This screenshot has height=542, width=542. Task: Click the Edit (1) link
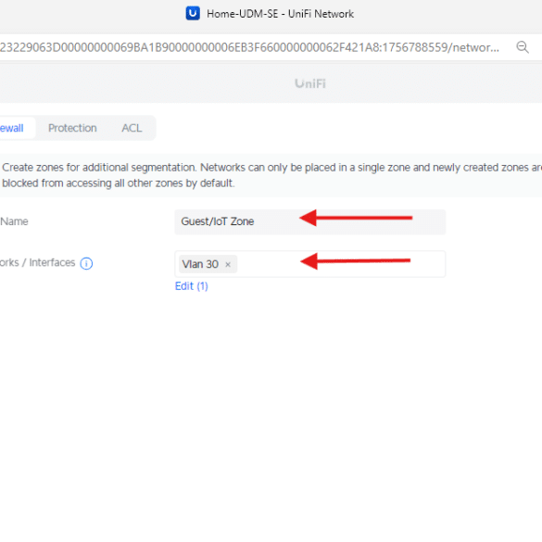[191, 286]
